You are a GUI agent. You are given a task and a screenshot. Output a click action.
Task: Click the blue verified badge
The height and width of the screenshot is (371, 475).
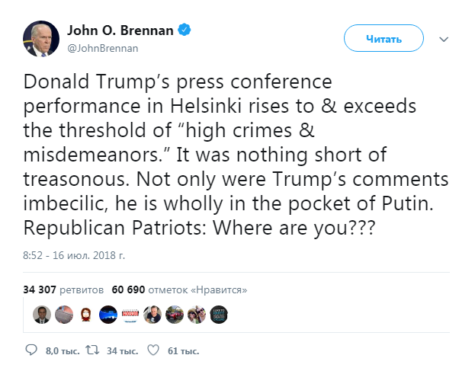[184, 31]
